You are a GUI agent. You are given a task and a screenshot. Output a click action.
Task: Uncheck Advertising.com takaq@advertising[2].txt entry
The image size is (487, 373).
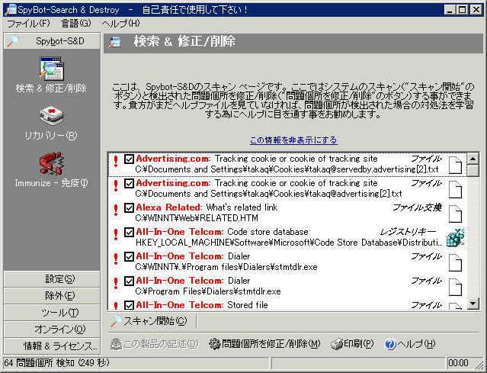point(129,183)
